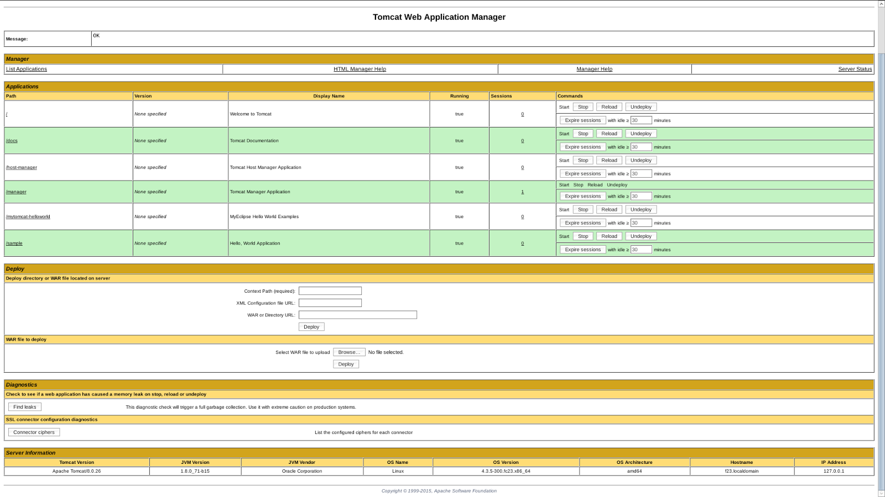Image resolution: width=885 pixels, height=497 pixels.
Task: Expire sessions for /docs application
Action: [x=582, y=147]
